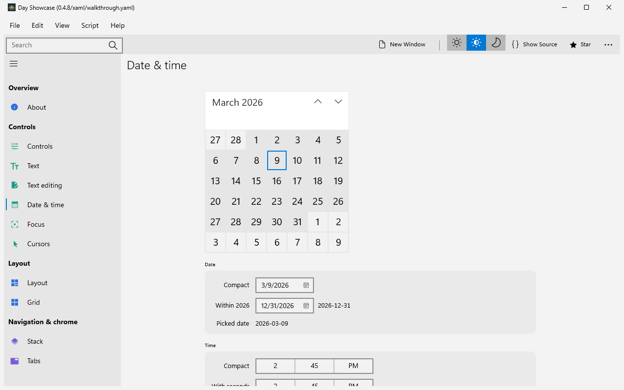This screenshot has height=390, width=624.
Task: Click the New Window page icon
Action: (x=382, y=44)
